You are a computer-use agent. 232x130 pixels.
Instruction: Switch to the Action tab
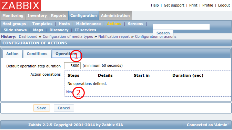pyautogui.click(x=12, y=54)
